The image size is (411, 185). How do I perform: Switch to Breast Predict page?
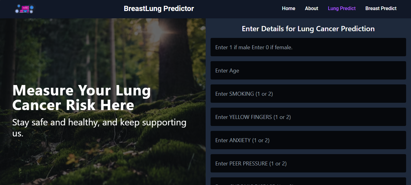[381, 9]
